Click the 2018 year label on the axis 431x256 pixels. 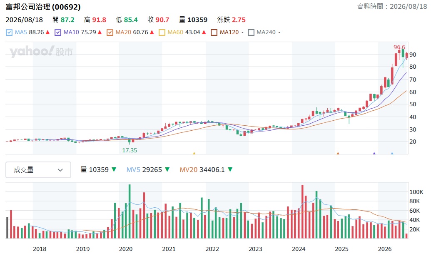[40, 249]
